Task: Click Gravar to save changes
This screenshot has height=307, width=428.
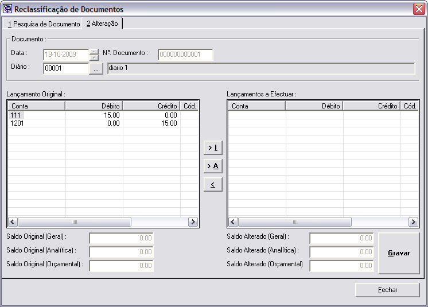Action: point(399,253)
